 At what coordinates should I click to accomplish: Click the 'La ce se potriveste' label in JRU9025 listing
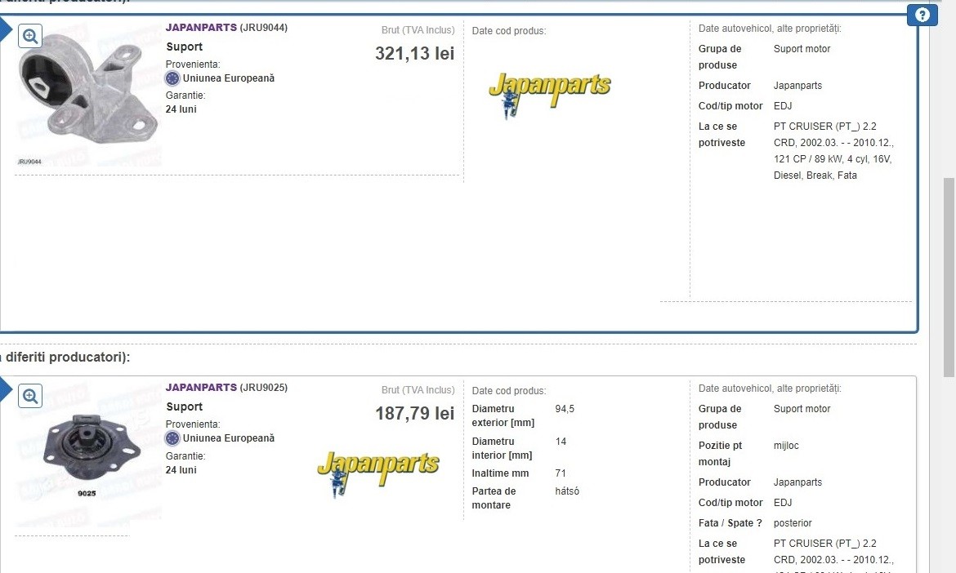click(721, 552)
